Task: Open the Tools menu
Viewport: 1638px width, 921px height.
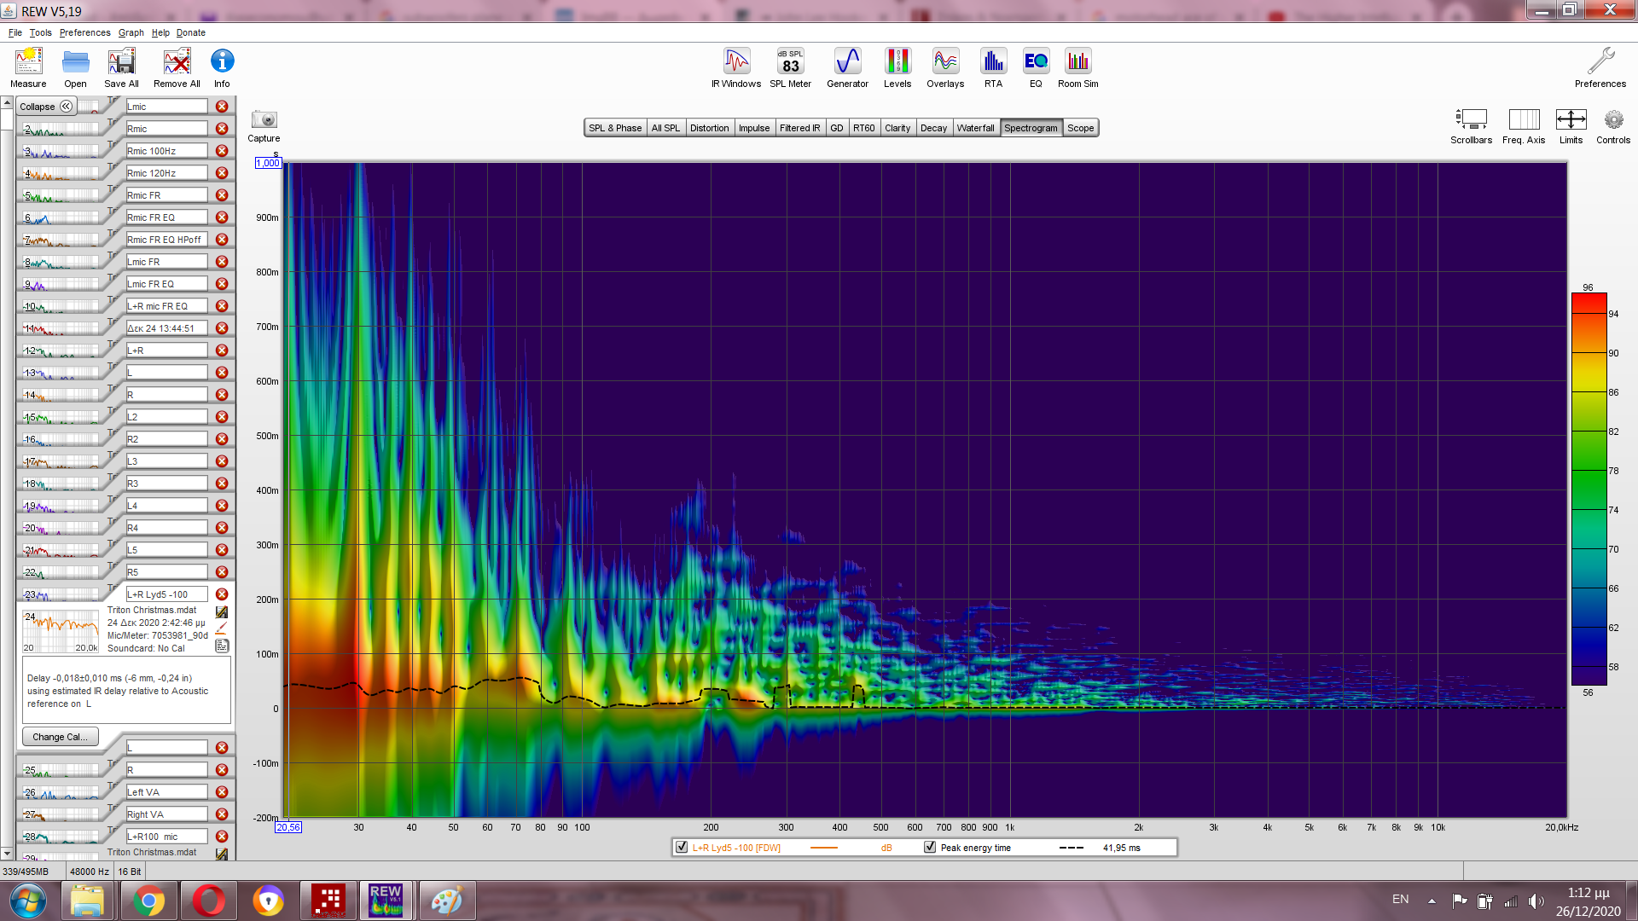Action: [40, 32]
